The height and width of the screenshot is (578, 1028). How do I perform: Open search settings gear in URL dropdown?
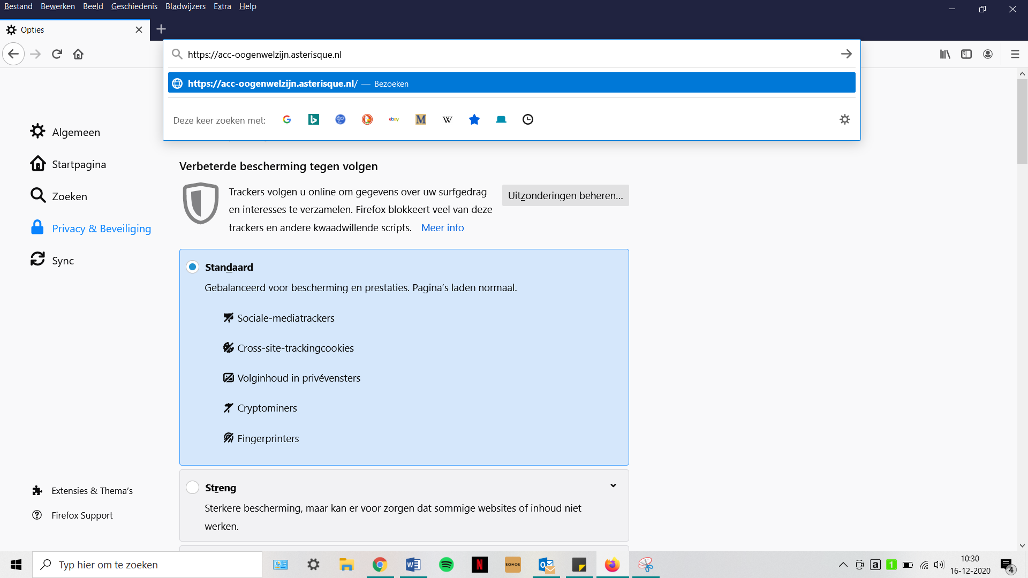pyautogui.click(x=845, y=119)
